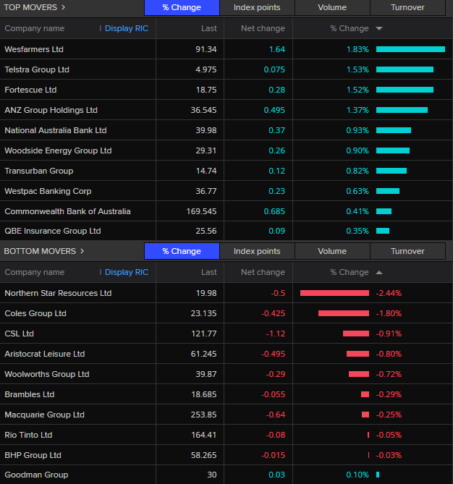The height and width of the screenshot is (484, 453).
Task: Switch to Volume tab in Top Movers
Action: [332, 7]
